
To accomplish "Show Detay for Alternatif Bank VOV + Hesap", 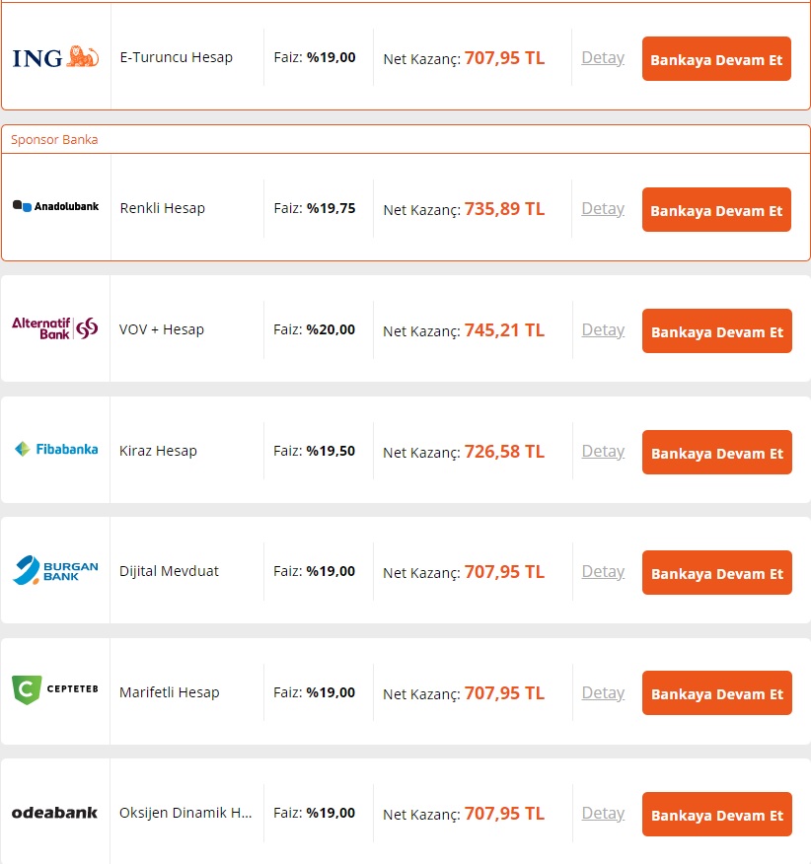I will coord(603,330).
